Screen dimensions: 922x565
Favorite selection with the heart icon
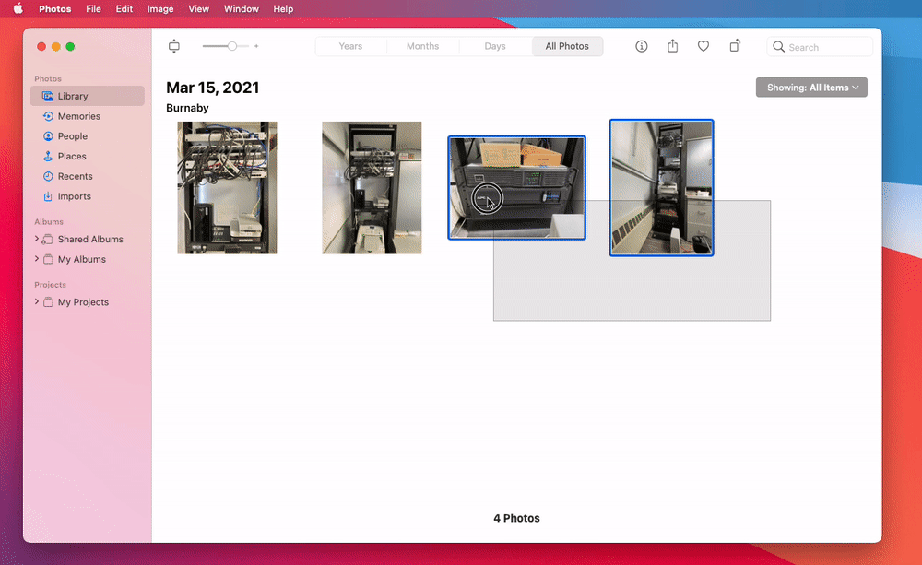703,46
